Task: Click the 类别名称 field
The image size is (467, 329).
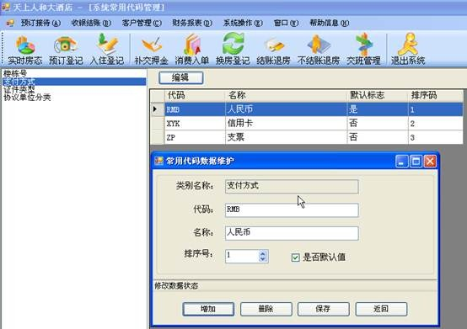Action: (292, 186)
